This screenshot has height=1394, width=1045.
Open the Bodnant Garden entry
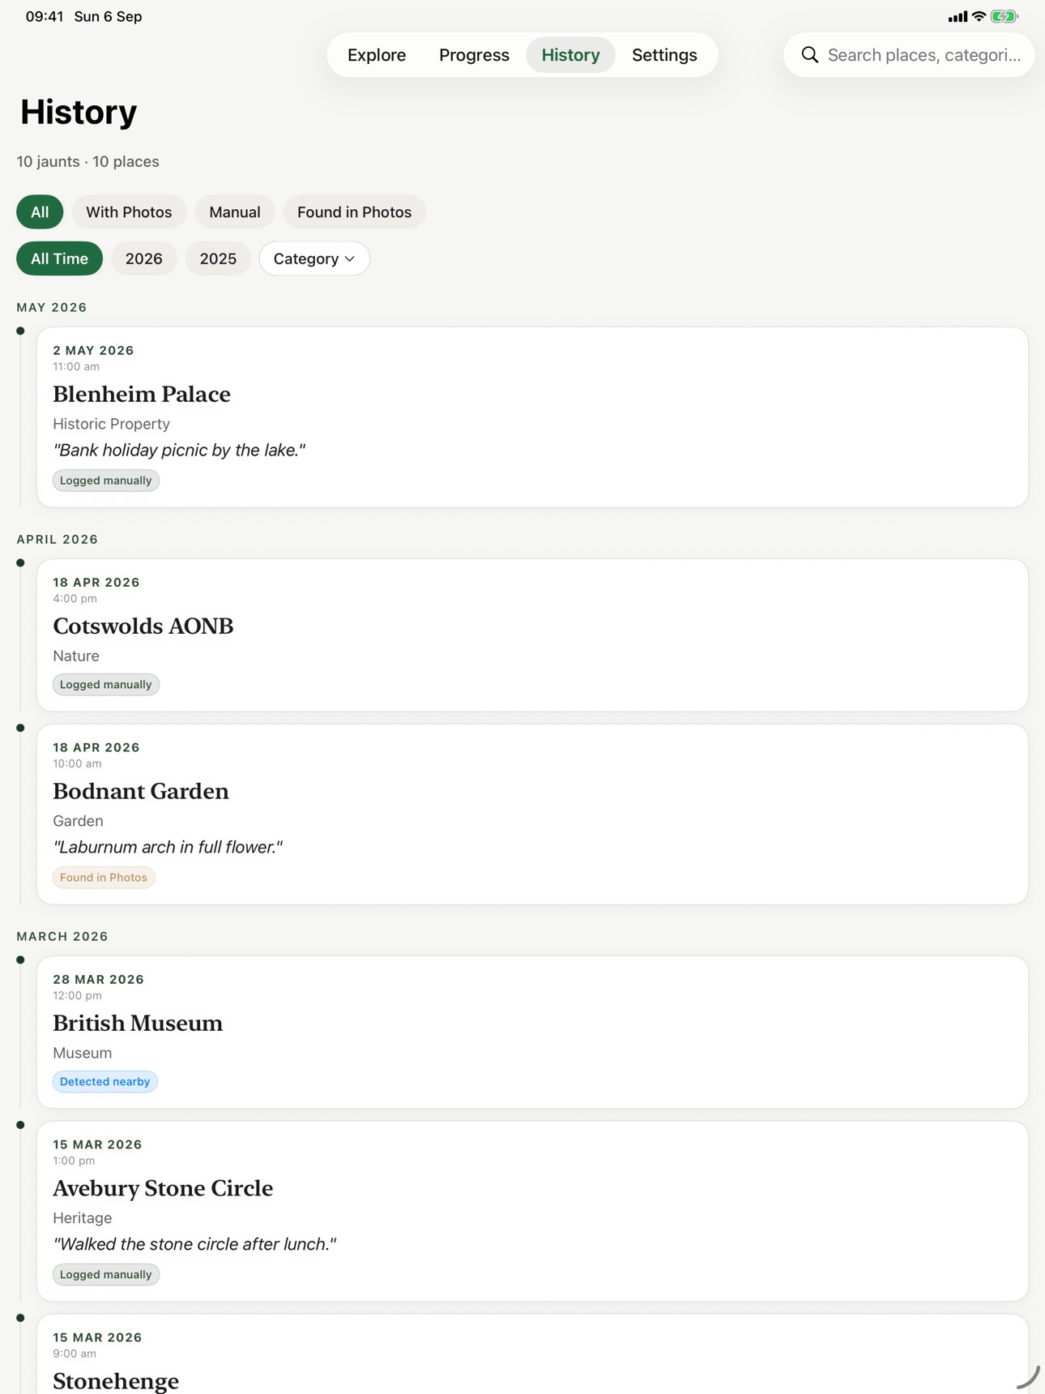click(532, 815)
